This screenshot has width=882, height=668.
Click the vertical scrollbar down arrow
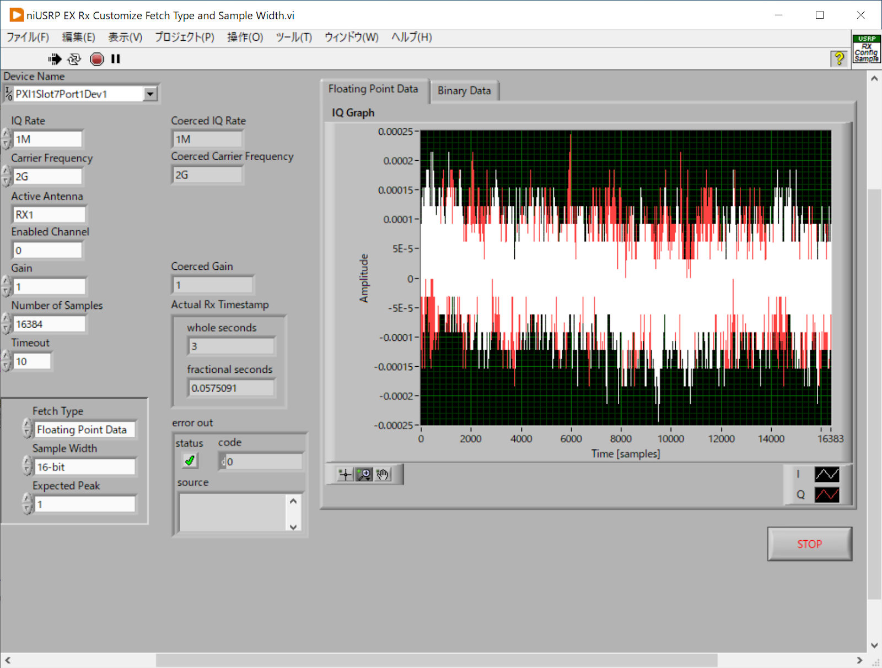[x=874, y=645]
